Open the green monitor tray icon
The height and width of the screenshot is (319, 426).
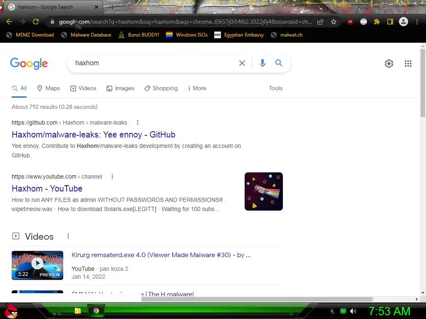point(343,311)
